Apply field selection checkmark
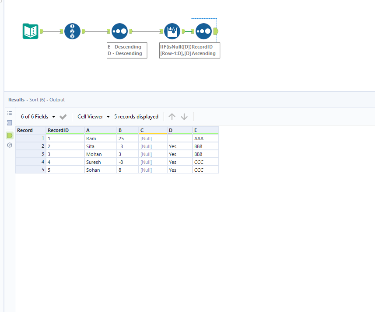 coord(63,117)
